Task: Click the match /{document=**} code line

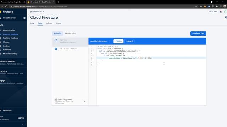Action: coord(113,53)
